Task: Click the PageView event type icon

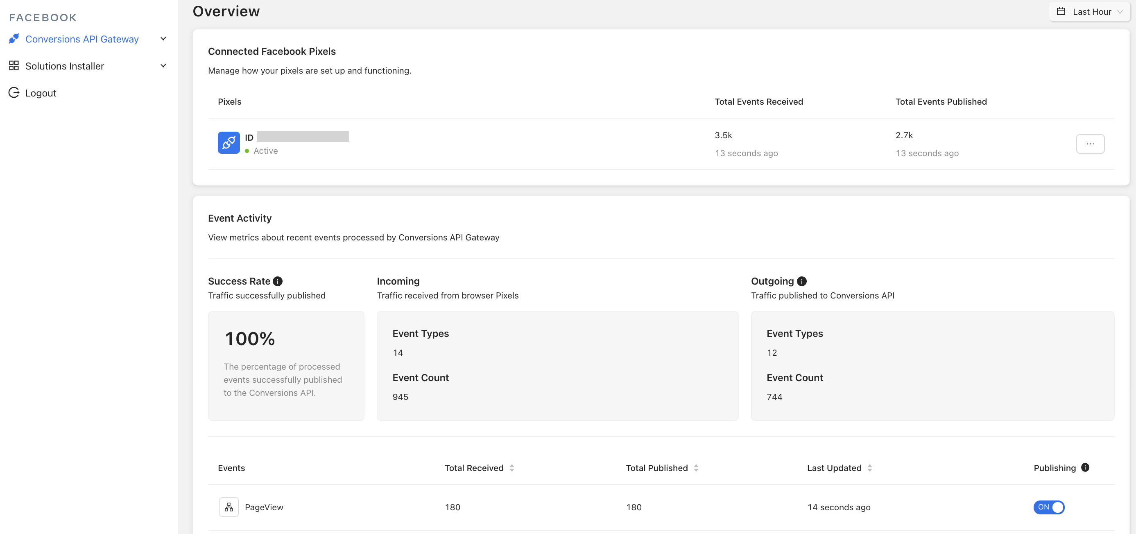Action: click(229, 507)
